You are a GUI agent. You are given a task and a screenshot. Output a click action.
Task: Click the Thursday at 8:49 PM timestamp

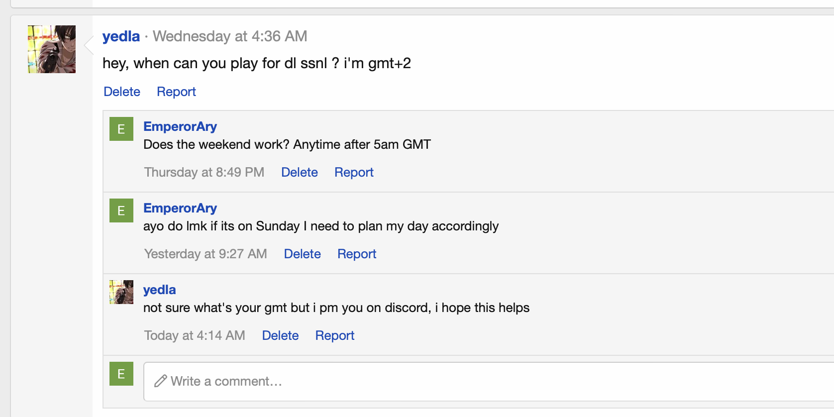tap(204, 172)
